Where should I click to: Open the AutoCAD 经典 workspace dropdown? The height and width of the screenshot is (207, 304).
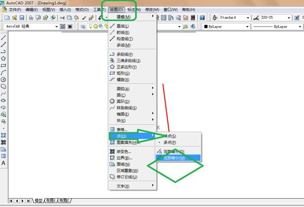point(56,26)
